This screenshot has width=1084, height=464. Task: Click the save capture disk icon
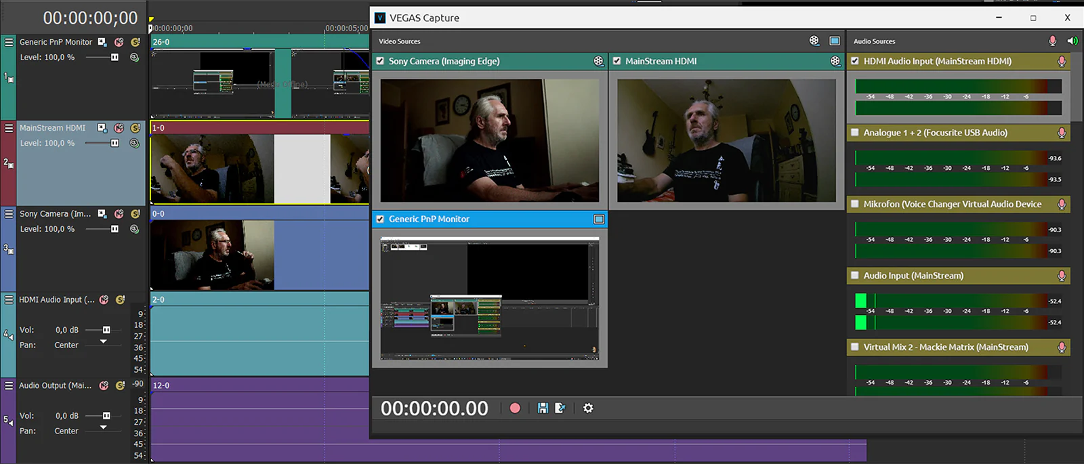[543, 408]
